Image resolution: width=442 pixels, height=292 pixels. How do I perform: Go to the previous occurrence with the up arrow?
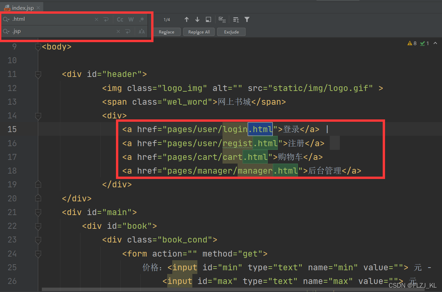point(187,20)
